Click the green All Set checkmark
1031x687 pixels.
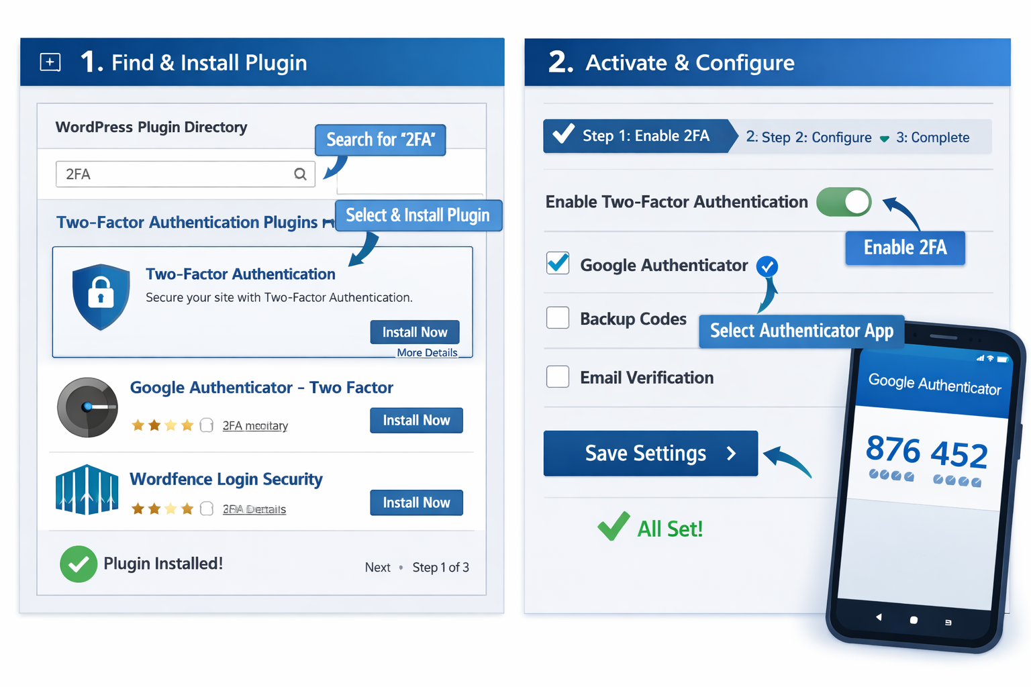click(x=613, y=527)
